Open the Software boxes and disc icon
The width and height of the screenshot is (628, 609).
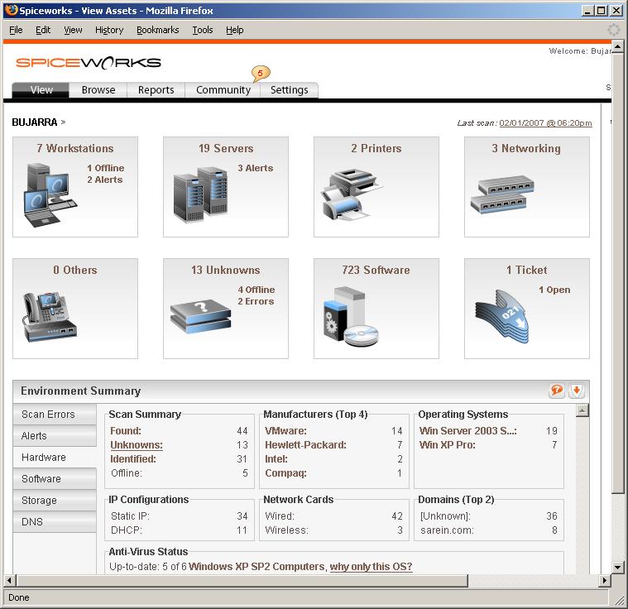coord(351,316)
